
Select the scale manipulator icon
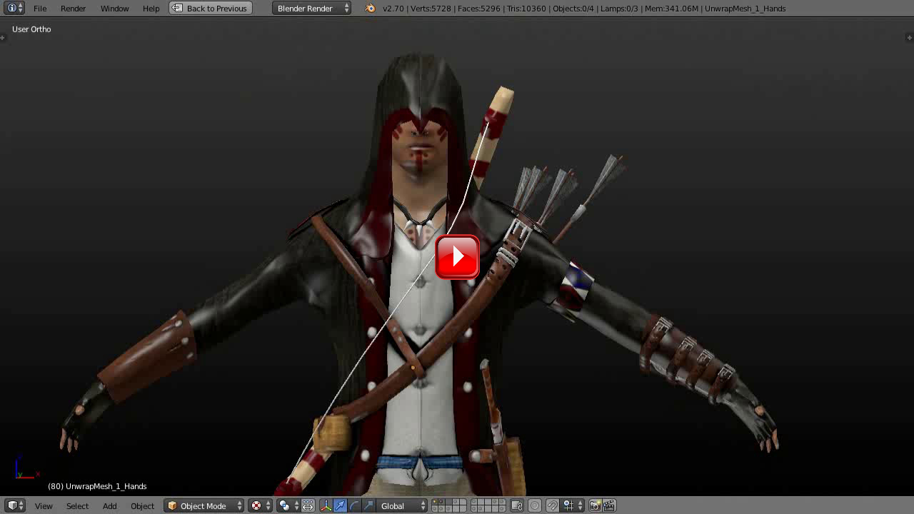(x=368, y=505)
